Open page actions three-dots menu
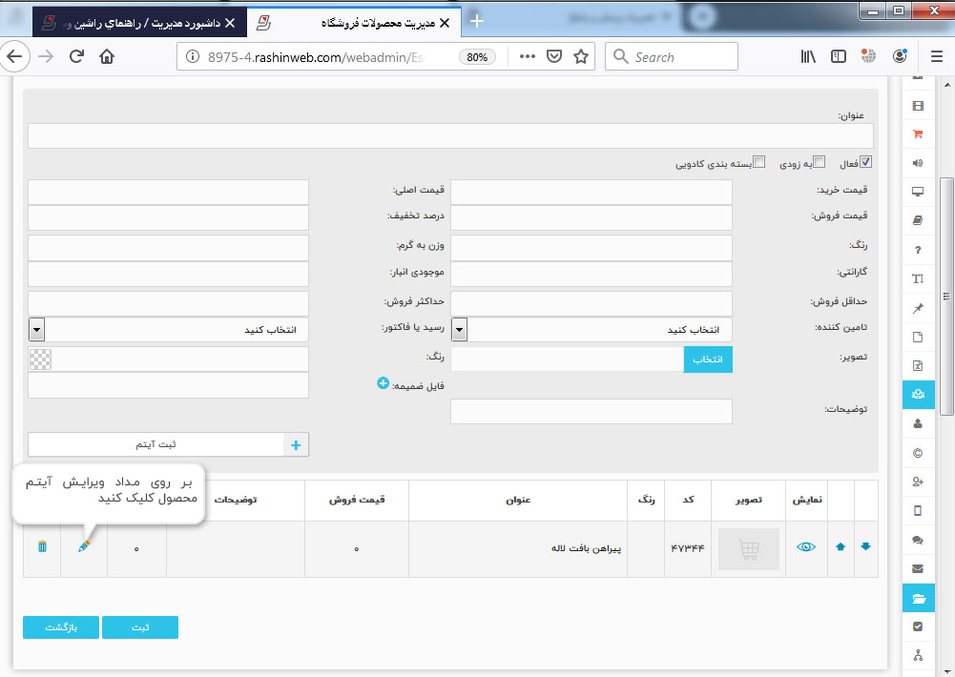This screenshot has height=677, width=955. (528, 56)
